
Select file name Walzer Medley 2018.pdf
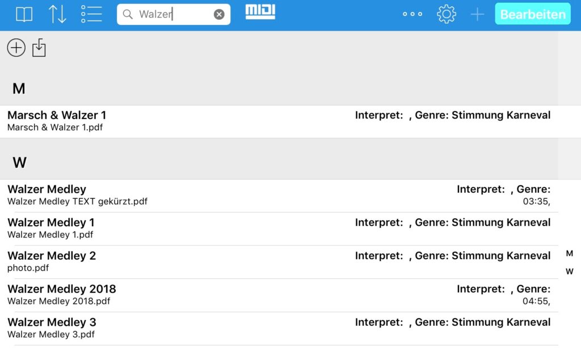coord(59,302)
